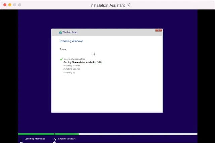215x143 pixels.
Task: Click the 'Windows Setup' title text
Action: coord(70,32)
